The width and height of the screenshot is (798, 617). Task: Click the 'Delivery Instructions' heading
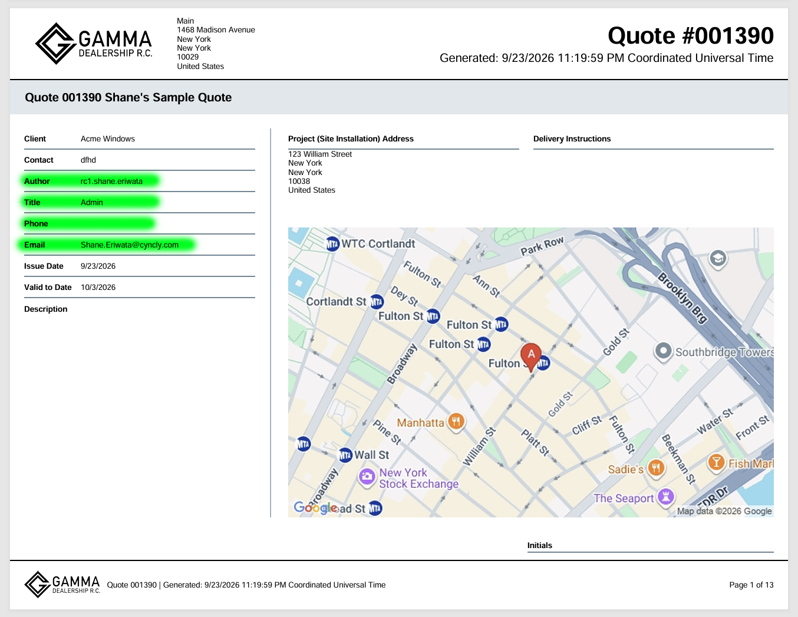pos(572,139)
